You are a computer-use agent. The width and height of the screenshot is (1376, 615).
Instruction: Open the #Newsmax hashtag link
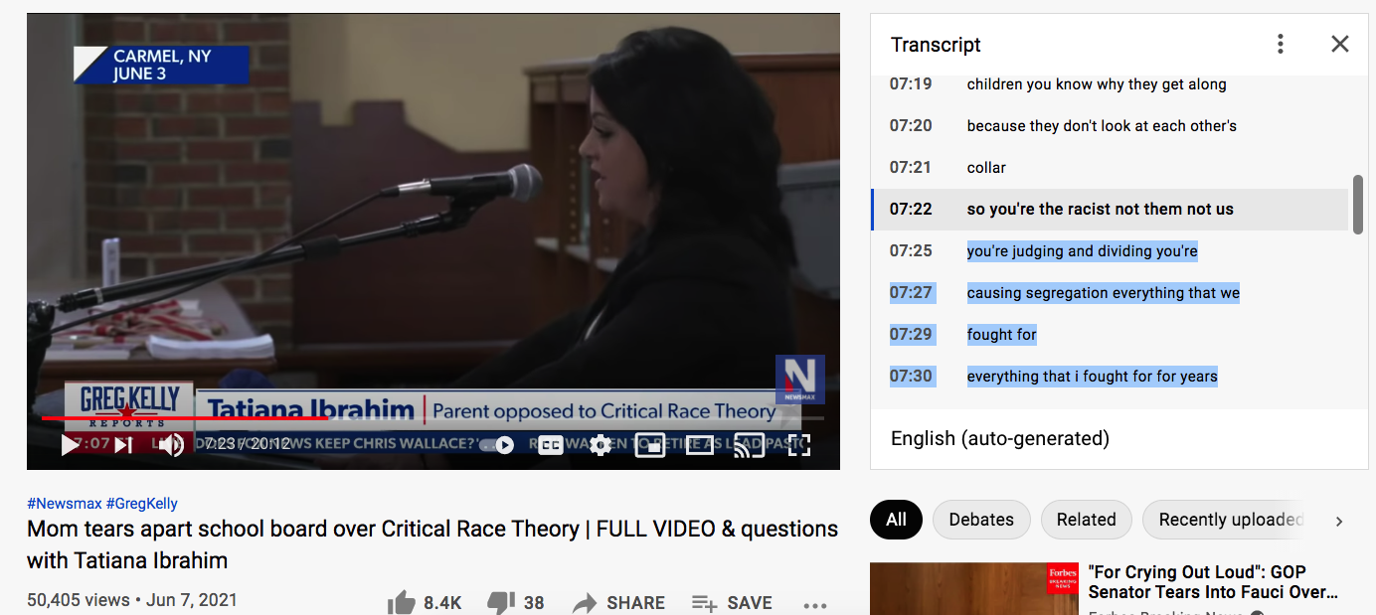[65, 504]
